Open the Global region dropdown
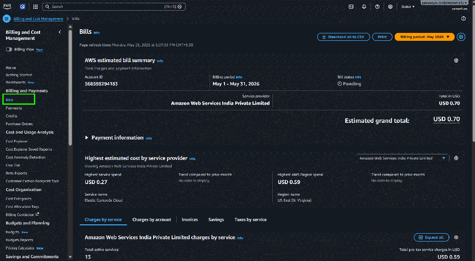This screenshot has height=261, width=475. pos(408,6)
